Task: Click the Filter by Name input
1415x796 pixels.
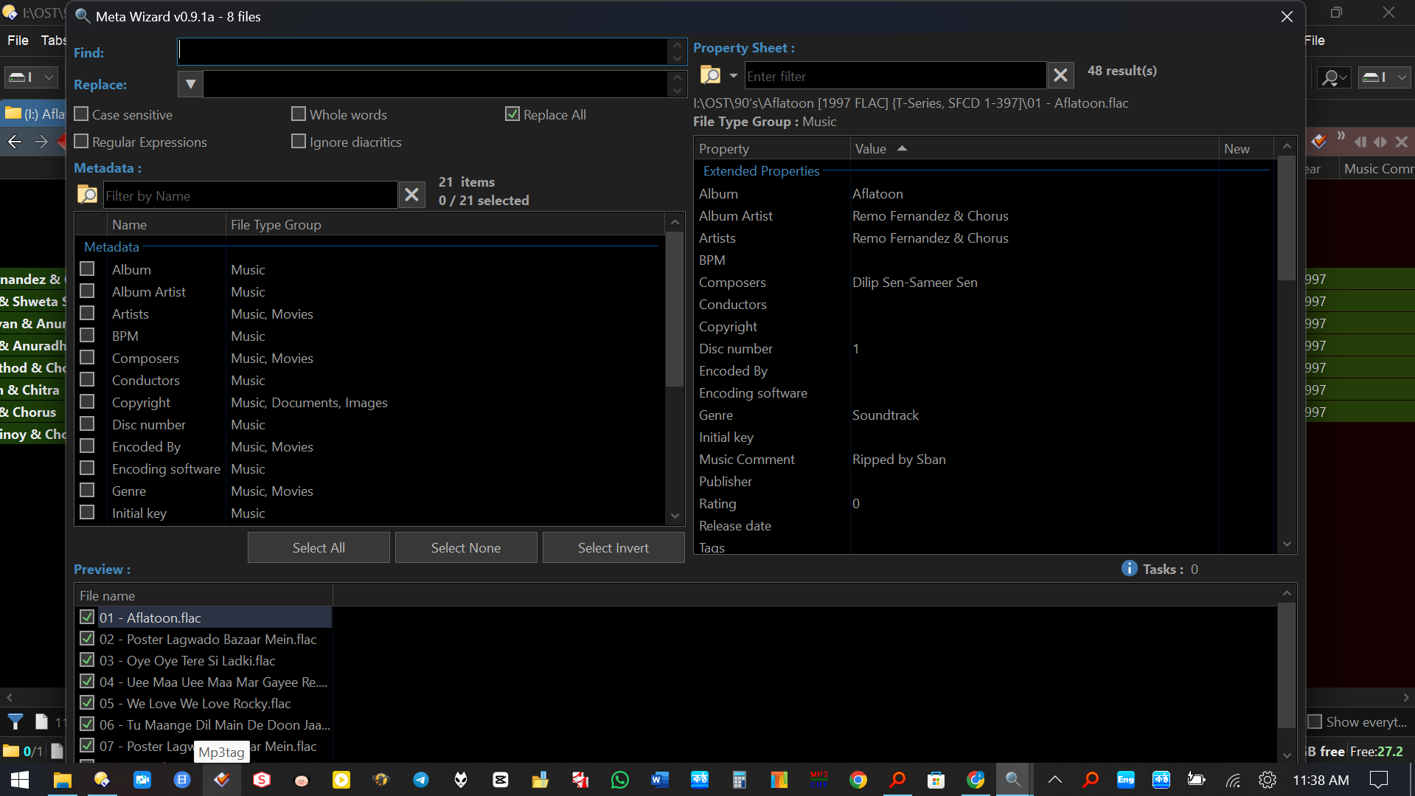Action: (250, 195)
